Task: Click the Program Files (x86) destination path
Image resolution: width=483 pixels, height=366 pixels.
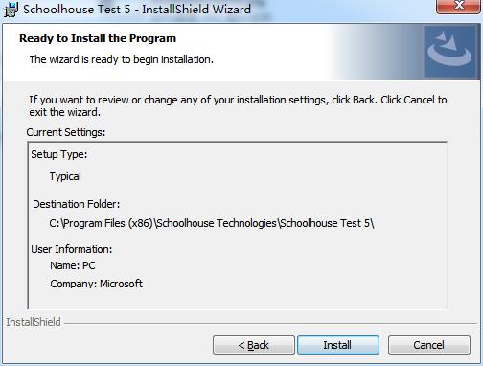Action: (x=212, y=223)
